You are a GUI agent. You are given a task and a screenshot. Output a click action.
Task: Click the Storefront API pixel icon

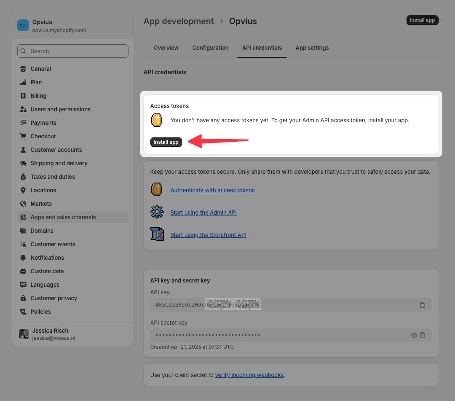coord(157,234)
